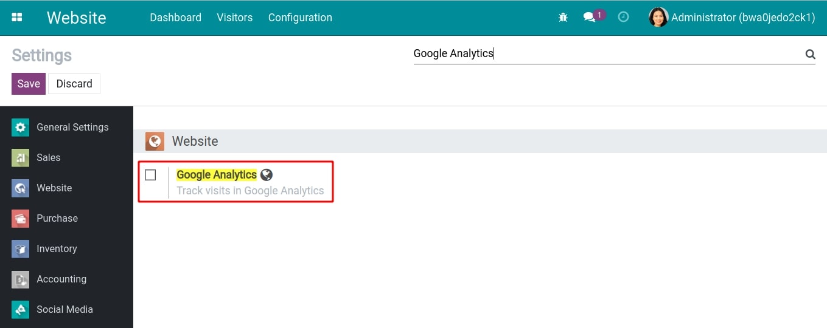Open the activities clock icon

tap(623, 18)
